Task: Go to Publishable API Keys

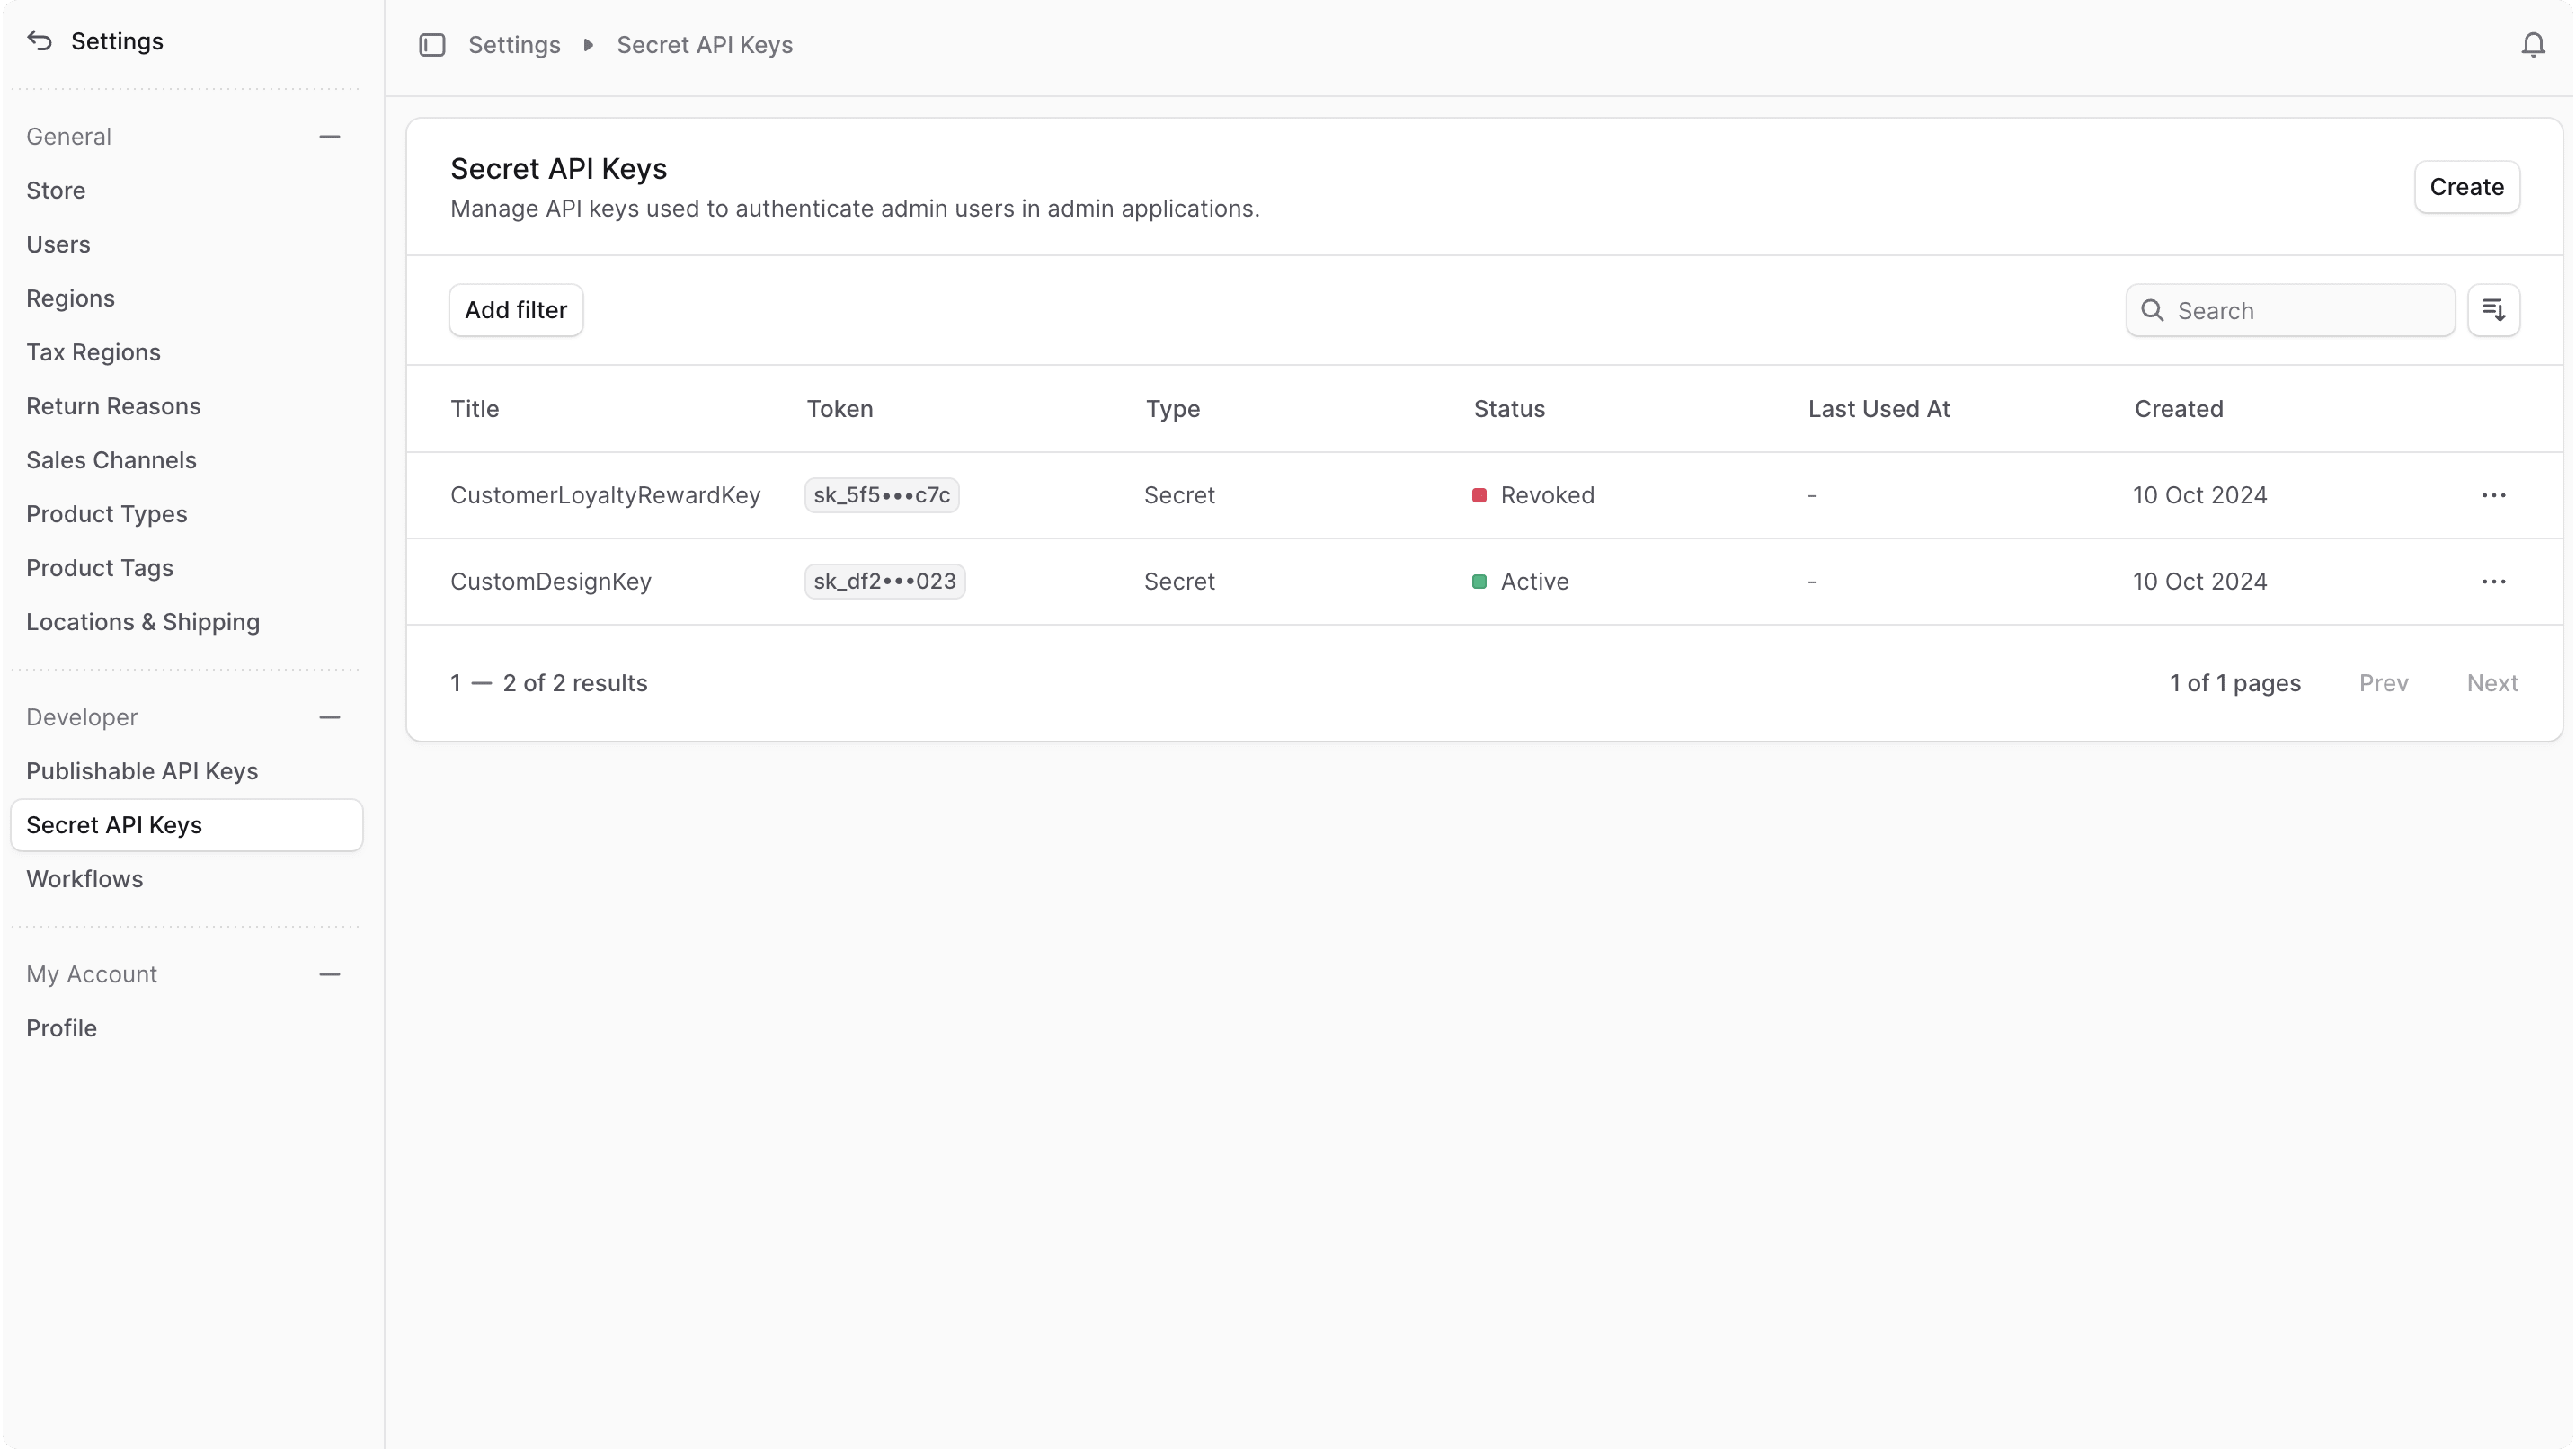Action: 142,771
